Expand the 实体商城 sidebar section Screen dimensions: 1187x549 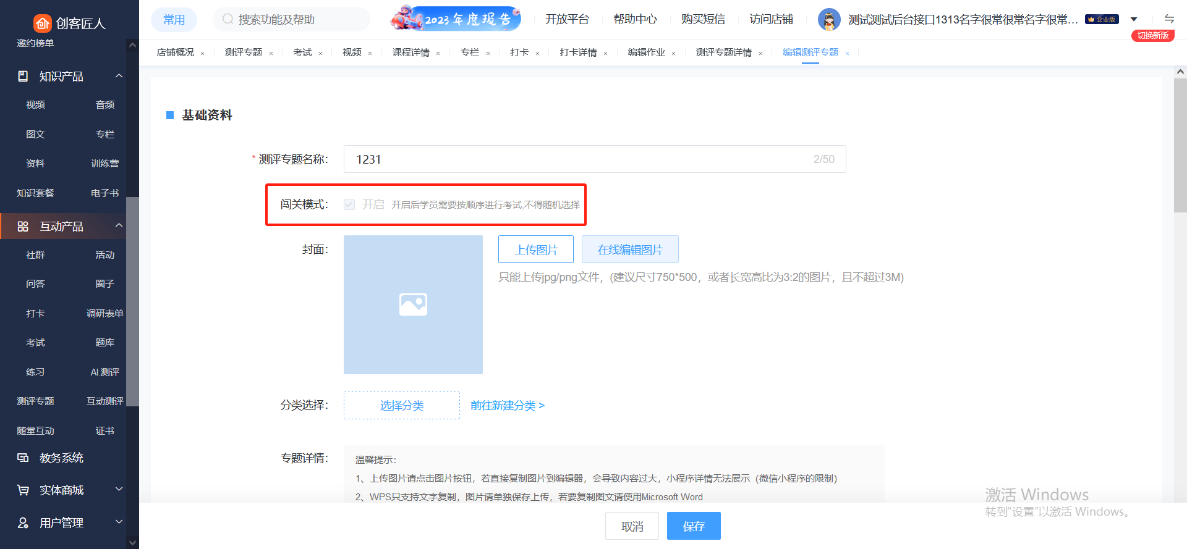tap(119, 490)
